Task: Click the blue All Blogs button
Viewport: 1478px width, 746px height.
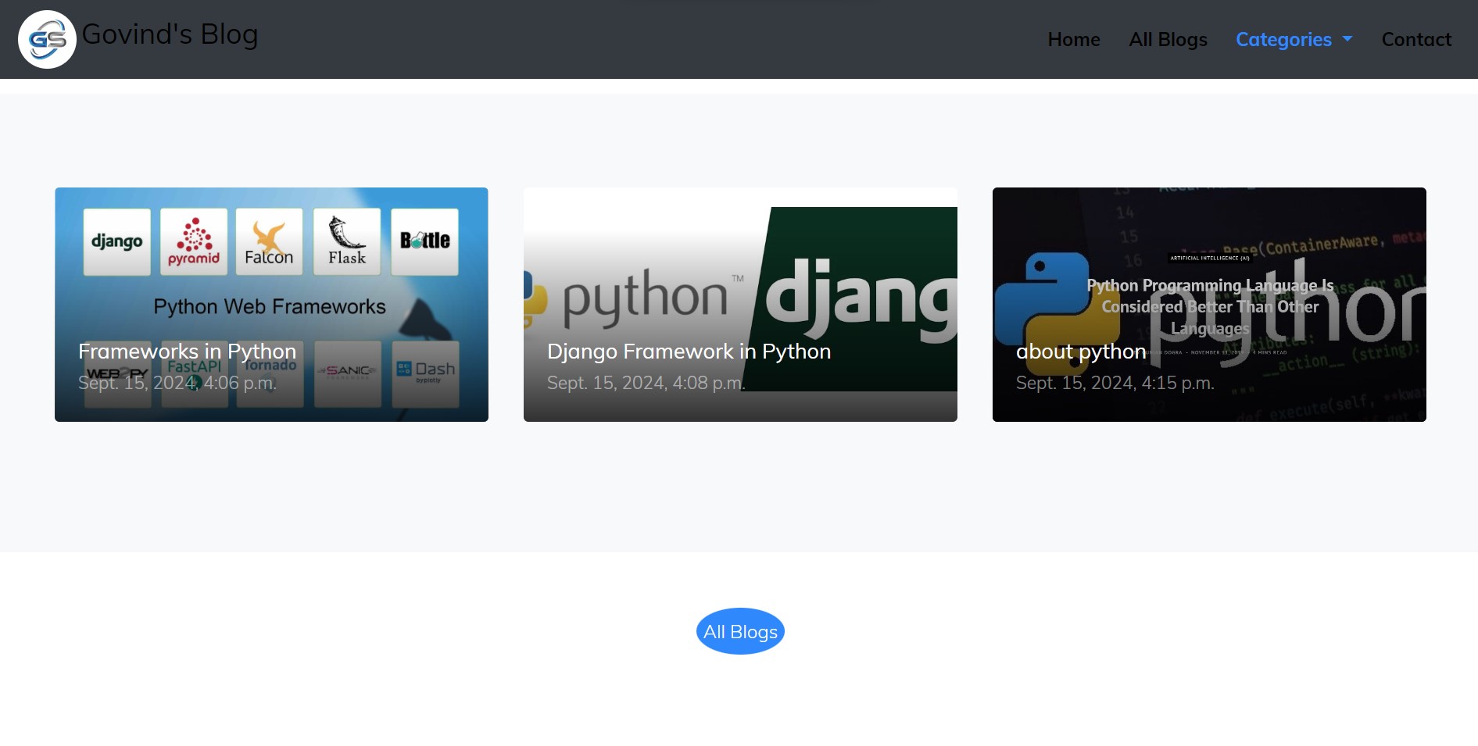Action: click(740, 631)
